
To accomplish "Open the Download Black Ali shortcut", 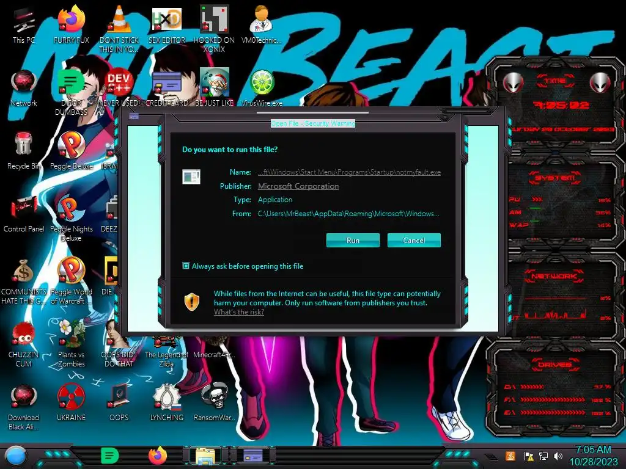I will (24, 407).
